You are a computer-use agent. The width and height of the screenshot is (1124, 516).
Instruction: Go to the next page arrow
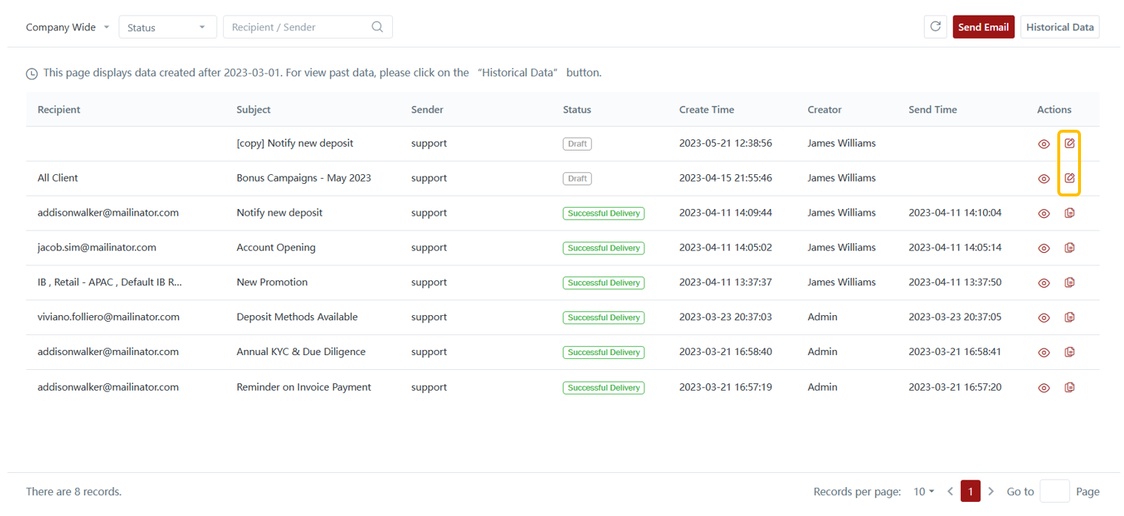coord(991,492)
